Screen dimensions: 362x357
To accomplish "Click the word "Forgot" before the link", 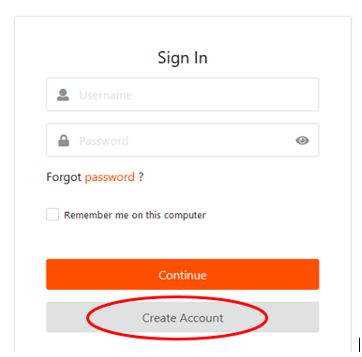I will (64, 177).
